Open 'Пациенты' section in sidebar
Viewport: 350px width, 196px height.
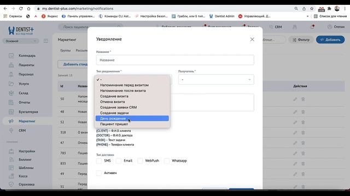[26, 65]
